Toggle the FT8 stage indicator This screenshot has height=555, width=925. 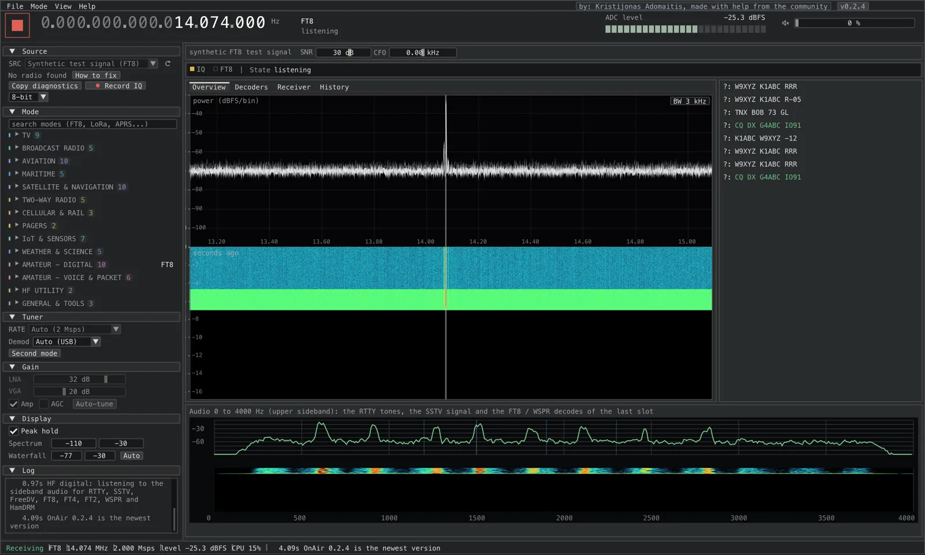coord(223,69)
